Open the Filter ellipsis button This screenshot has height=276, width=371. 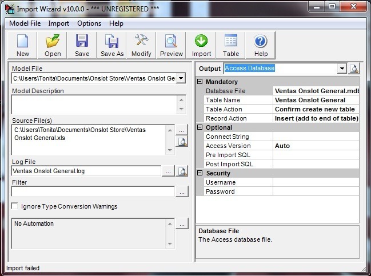[x=182, y=191]
